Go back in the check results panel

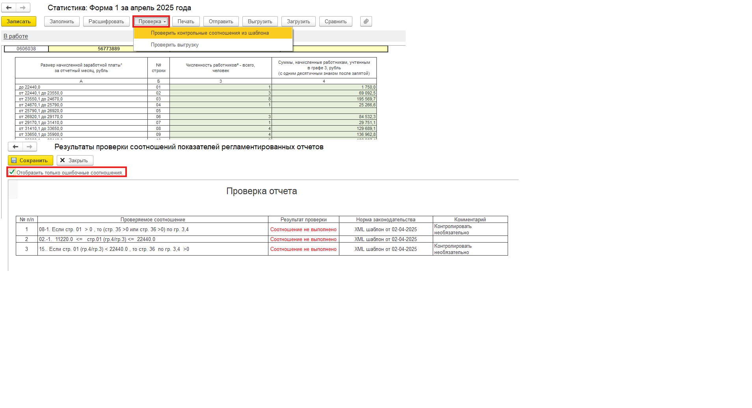[x=15, y=147]
